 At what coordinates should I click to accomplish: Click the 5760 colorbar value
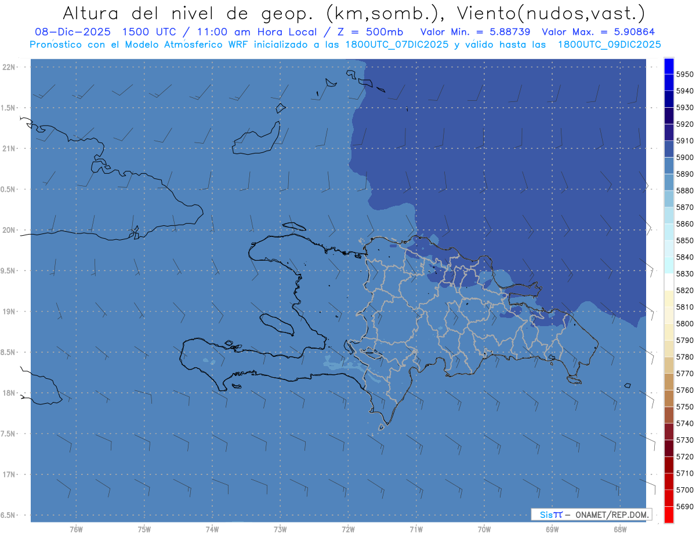coord(684,390)
